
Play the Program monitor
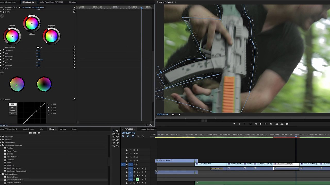click(260, 124)
